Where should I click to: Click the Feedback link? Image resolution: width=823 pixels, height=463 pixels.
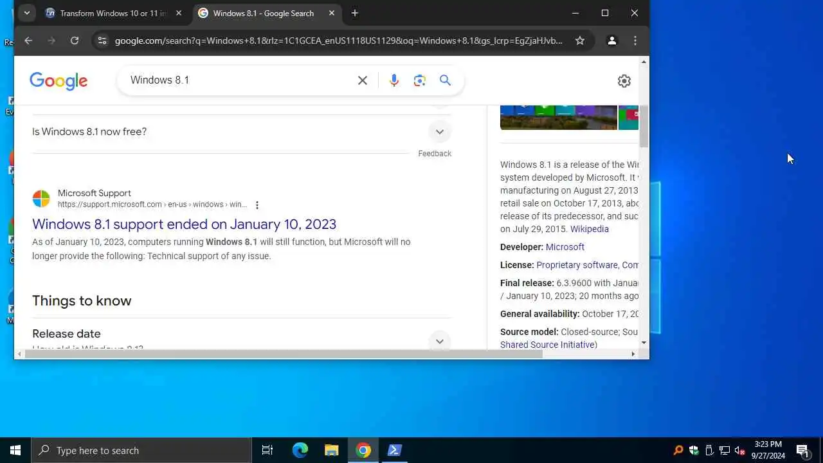pos(435,154)
